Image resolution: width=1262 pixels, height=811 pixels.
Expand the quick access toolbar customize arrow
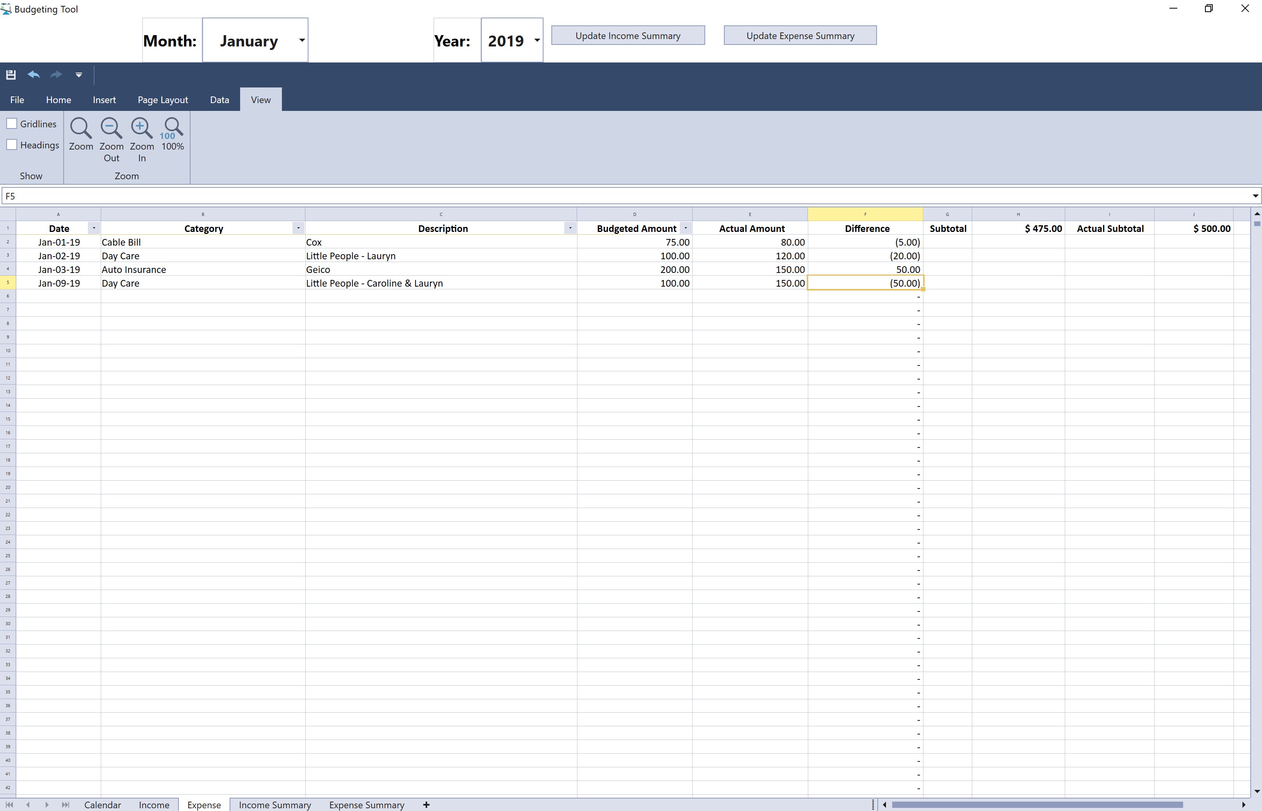coord(78,75)
